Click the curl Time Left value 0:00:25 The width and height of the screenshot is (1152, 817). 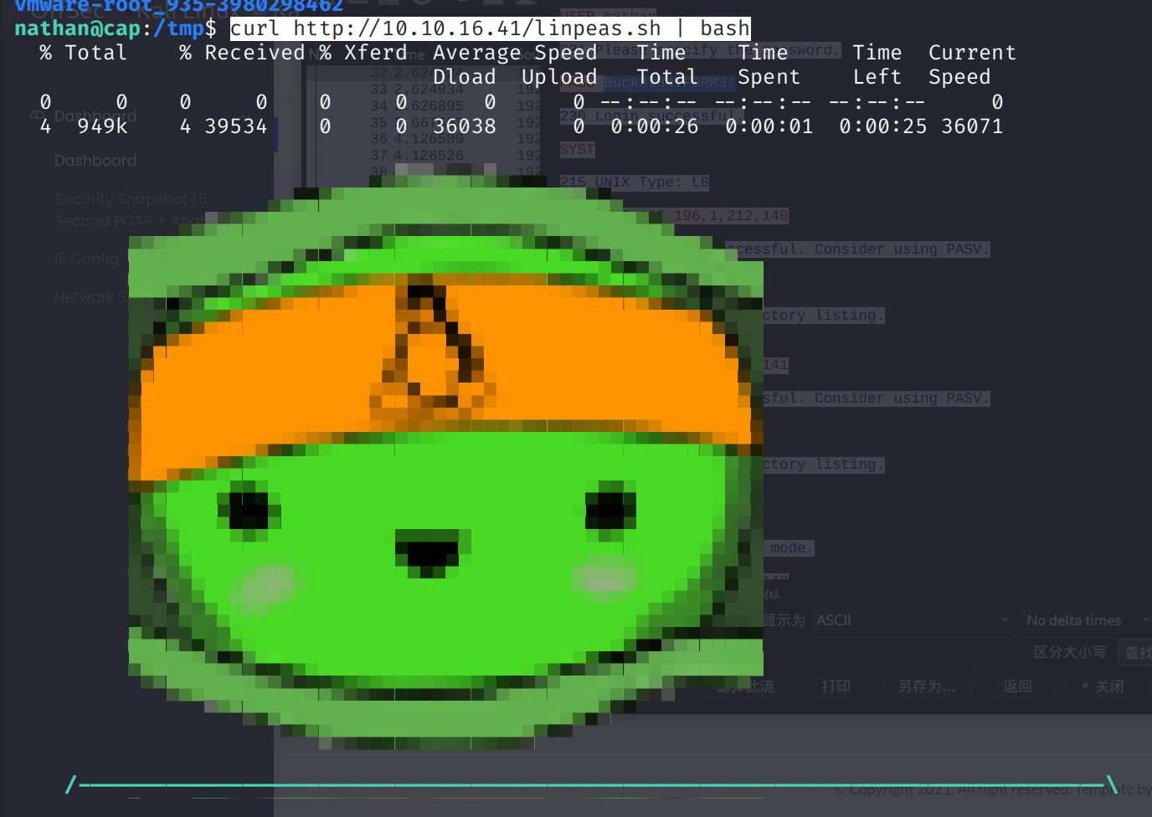click(x=883, y=126)
